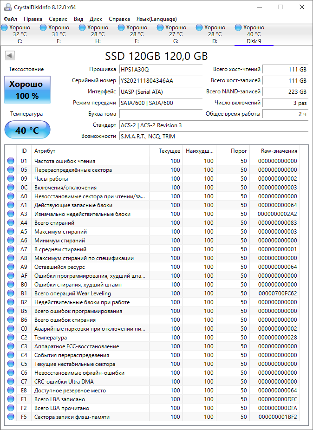Click the Общее время работы value 2 ч
This screenshot has width=313, height=430.
click(x=285, y=114)
